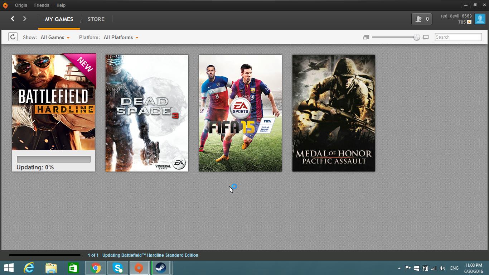This screenshot has width=489, height=275.
Task: Refresh the game library
Action: tap(13, 37)
